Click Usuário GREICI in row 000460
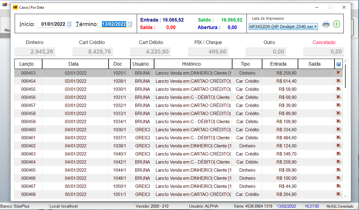Viewport: 359px width, 210px height. pyautogui.click(x=142, y=130)
